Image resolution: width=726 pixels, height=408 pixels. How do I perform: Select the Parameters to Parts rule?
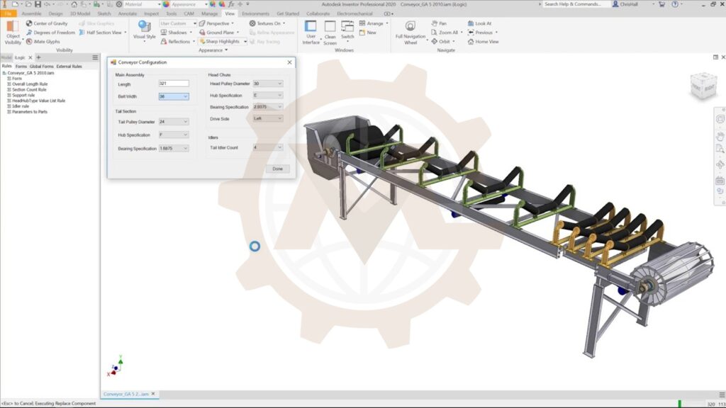[29, 112]
